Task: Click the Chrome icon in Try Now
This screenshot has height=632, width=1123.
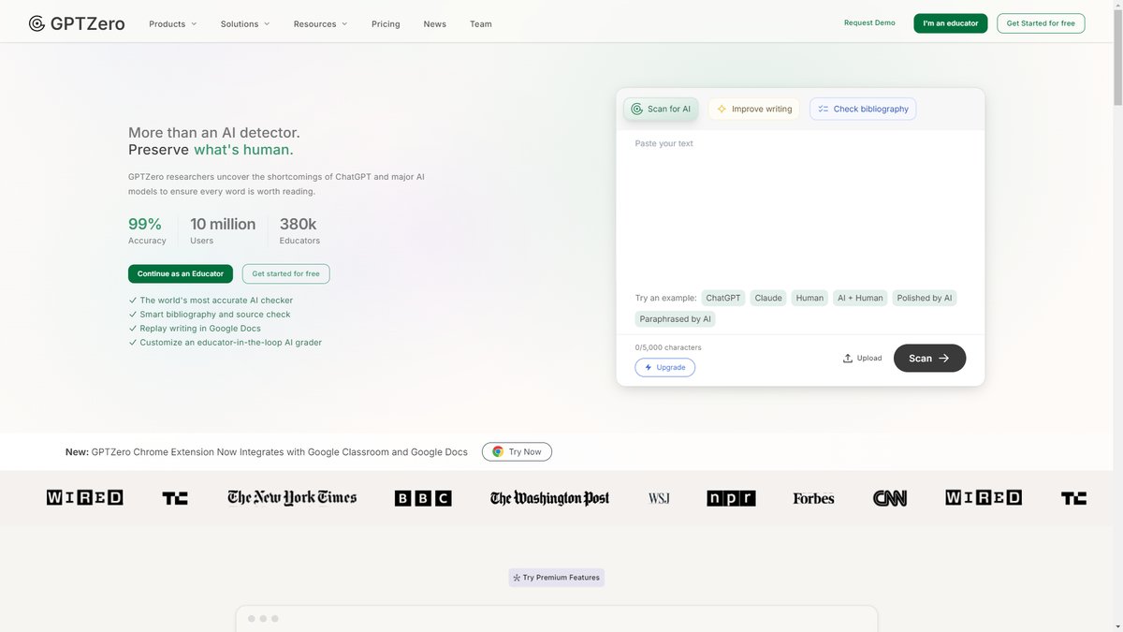Action: pos(498,451)
